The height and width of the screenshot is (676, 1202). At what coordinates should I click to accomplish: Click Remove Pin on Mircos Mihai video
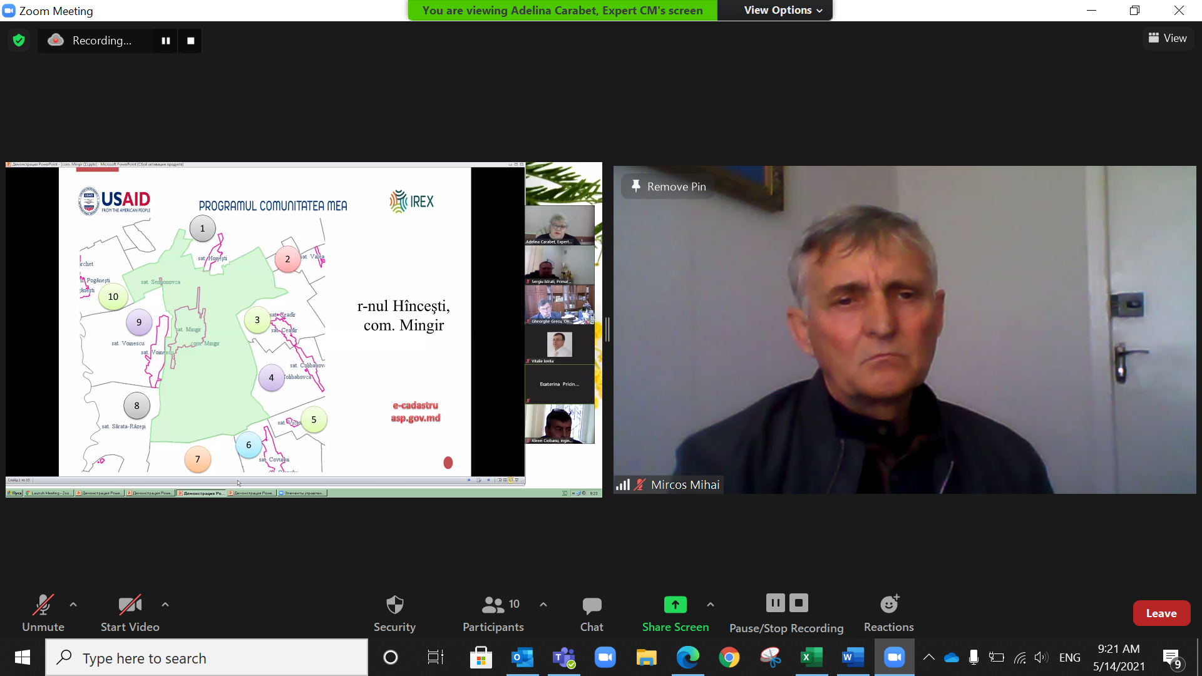[x=669, y=187]
